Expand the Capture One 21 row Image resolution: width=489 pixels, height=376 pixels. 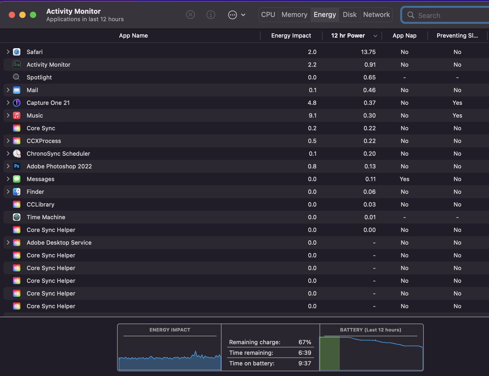(x=8, y=102)
